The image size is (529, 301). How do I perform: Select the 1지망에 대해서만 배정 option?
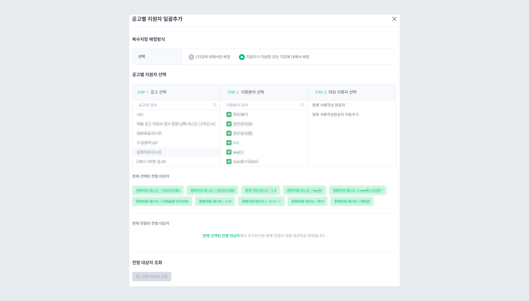[x=190, y=56]
